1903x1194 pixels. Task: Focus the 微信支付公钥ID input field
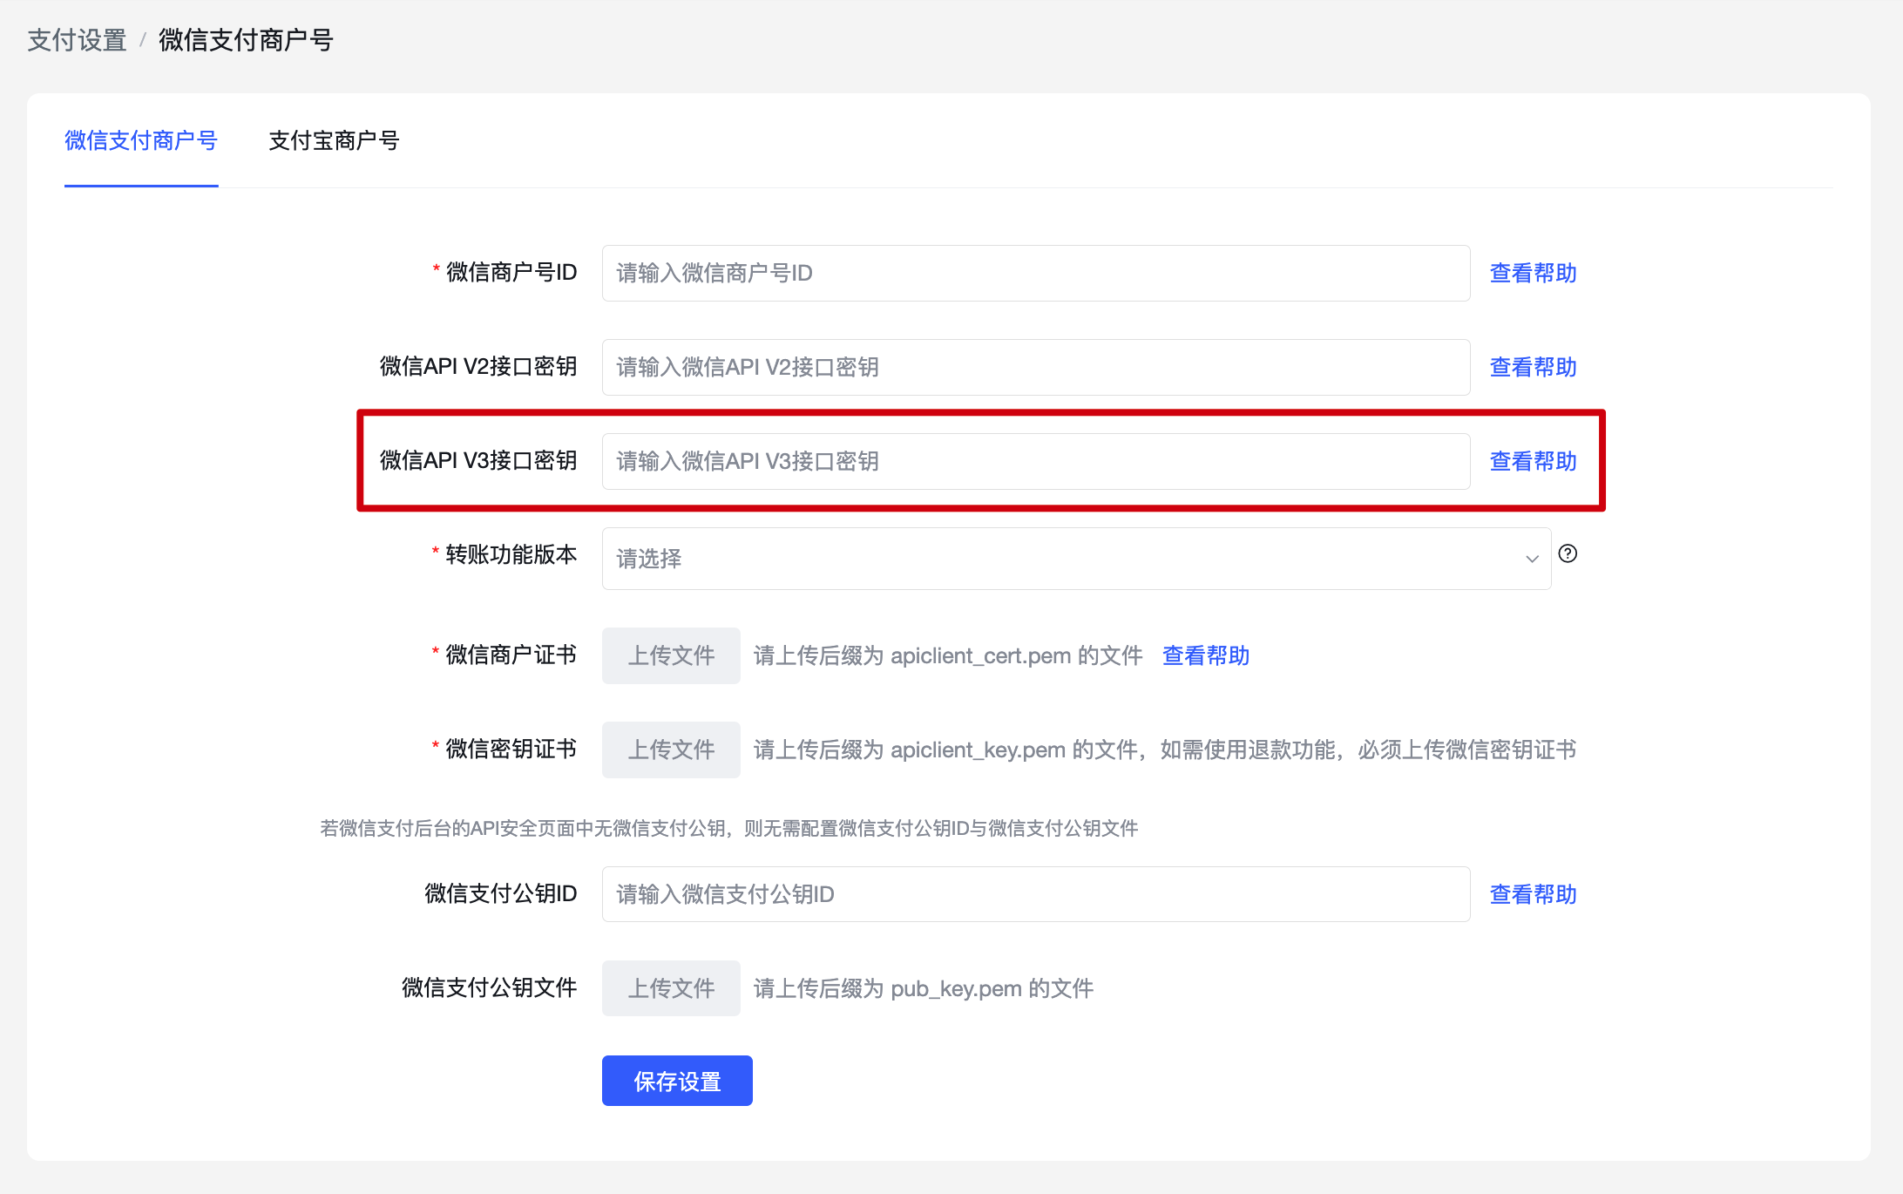click(x=1036, y=894)
